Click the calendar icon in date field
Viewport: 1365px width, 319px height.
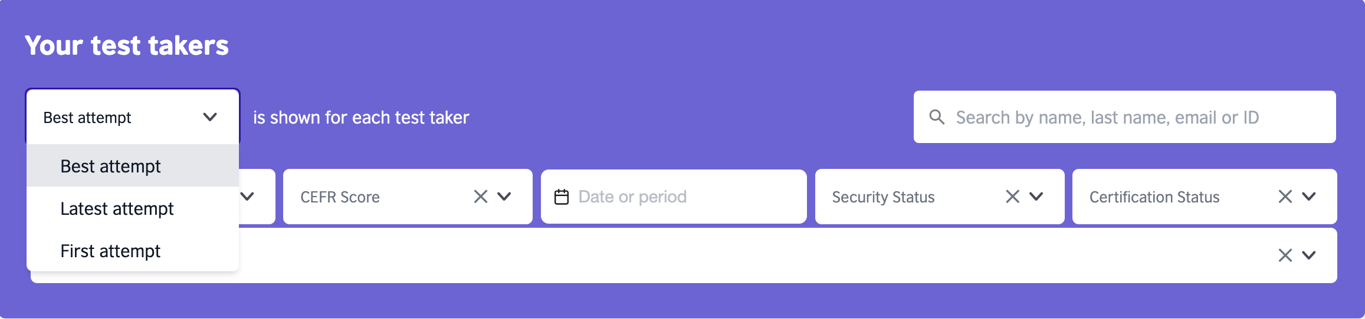(x=562, y=197)
